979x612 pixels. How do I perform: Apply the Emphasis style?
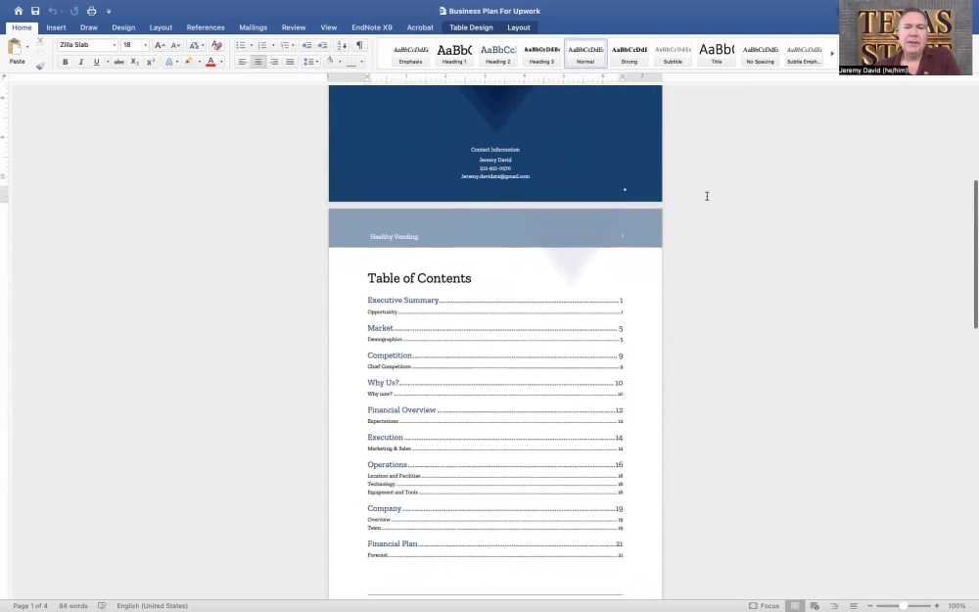[x=411, y=54]
